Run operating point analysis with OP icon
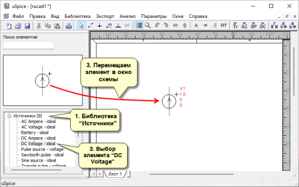299x187 pixels. coord(254,25)
